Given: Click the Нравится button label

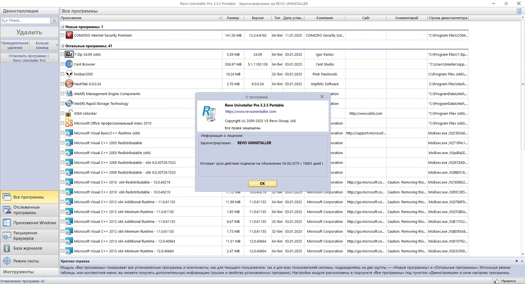Looking at the screenshot, I should click(x=509, y=281).
